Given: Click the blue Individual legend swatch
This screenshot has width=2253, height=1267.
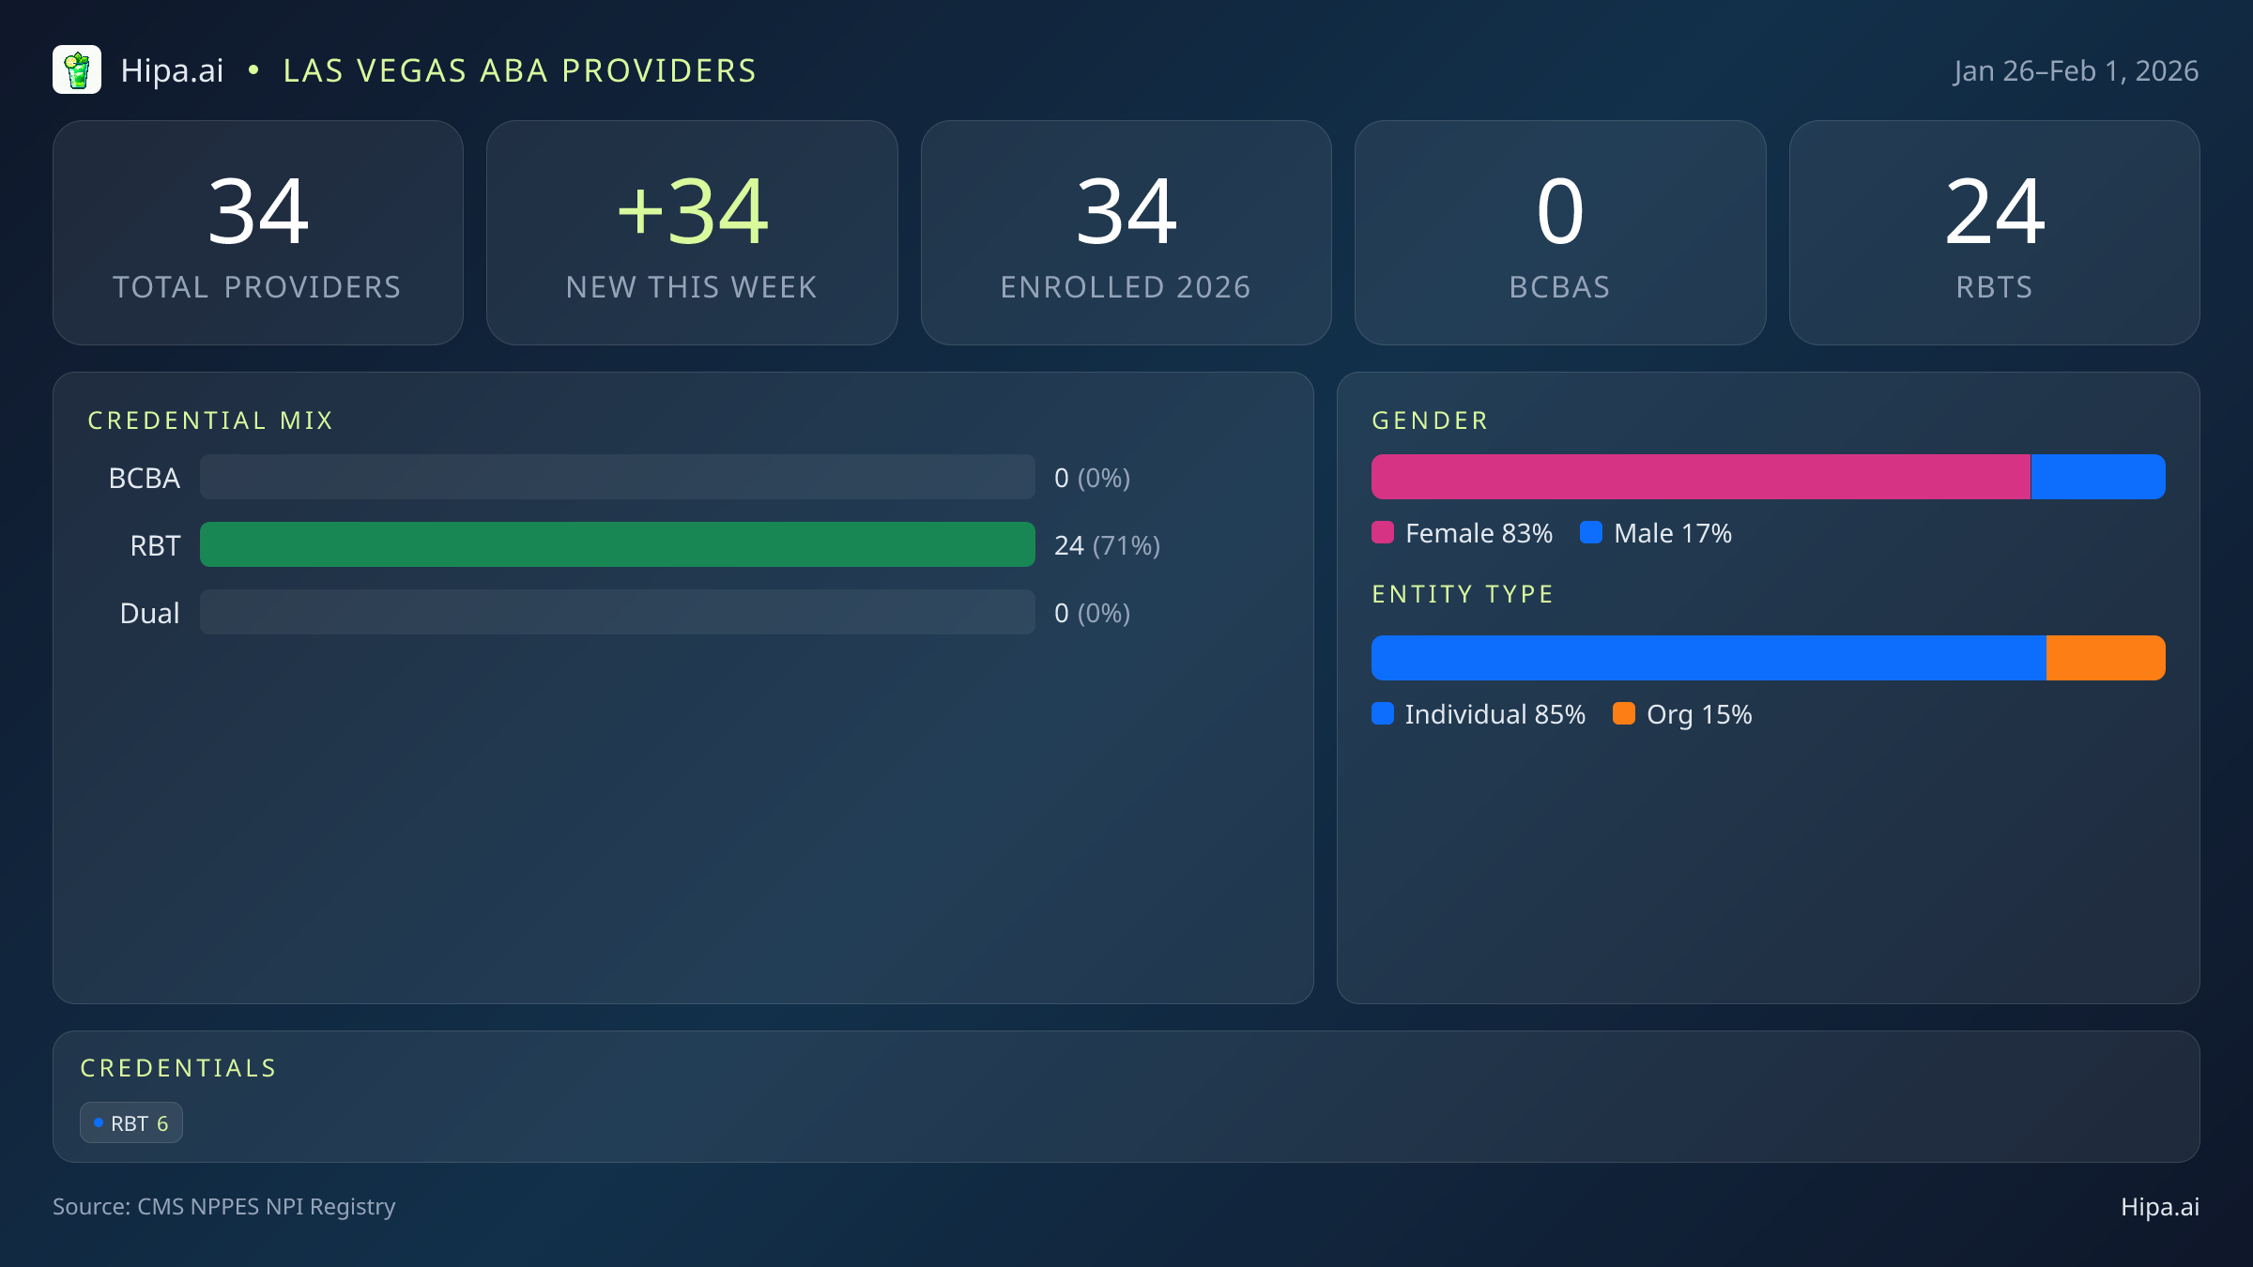Looking at the screenshot, I should [x=1383, y=714].
